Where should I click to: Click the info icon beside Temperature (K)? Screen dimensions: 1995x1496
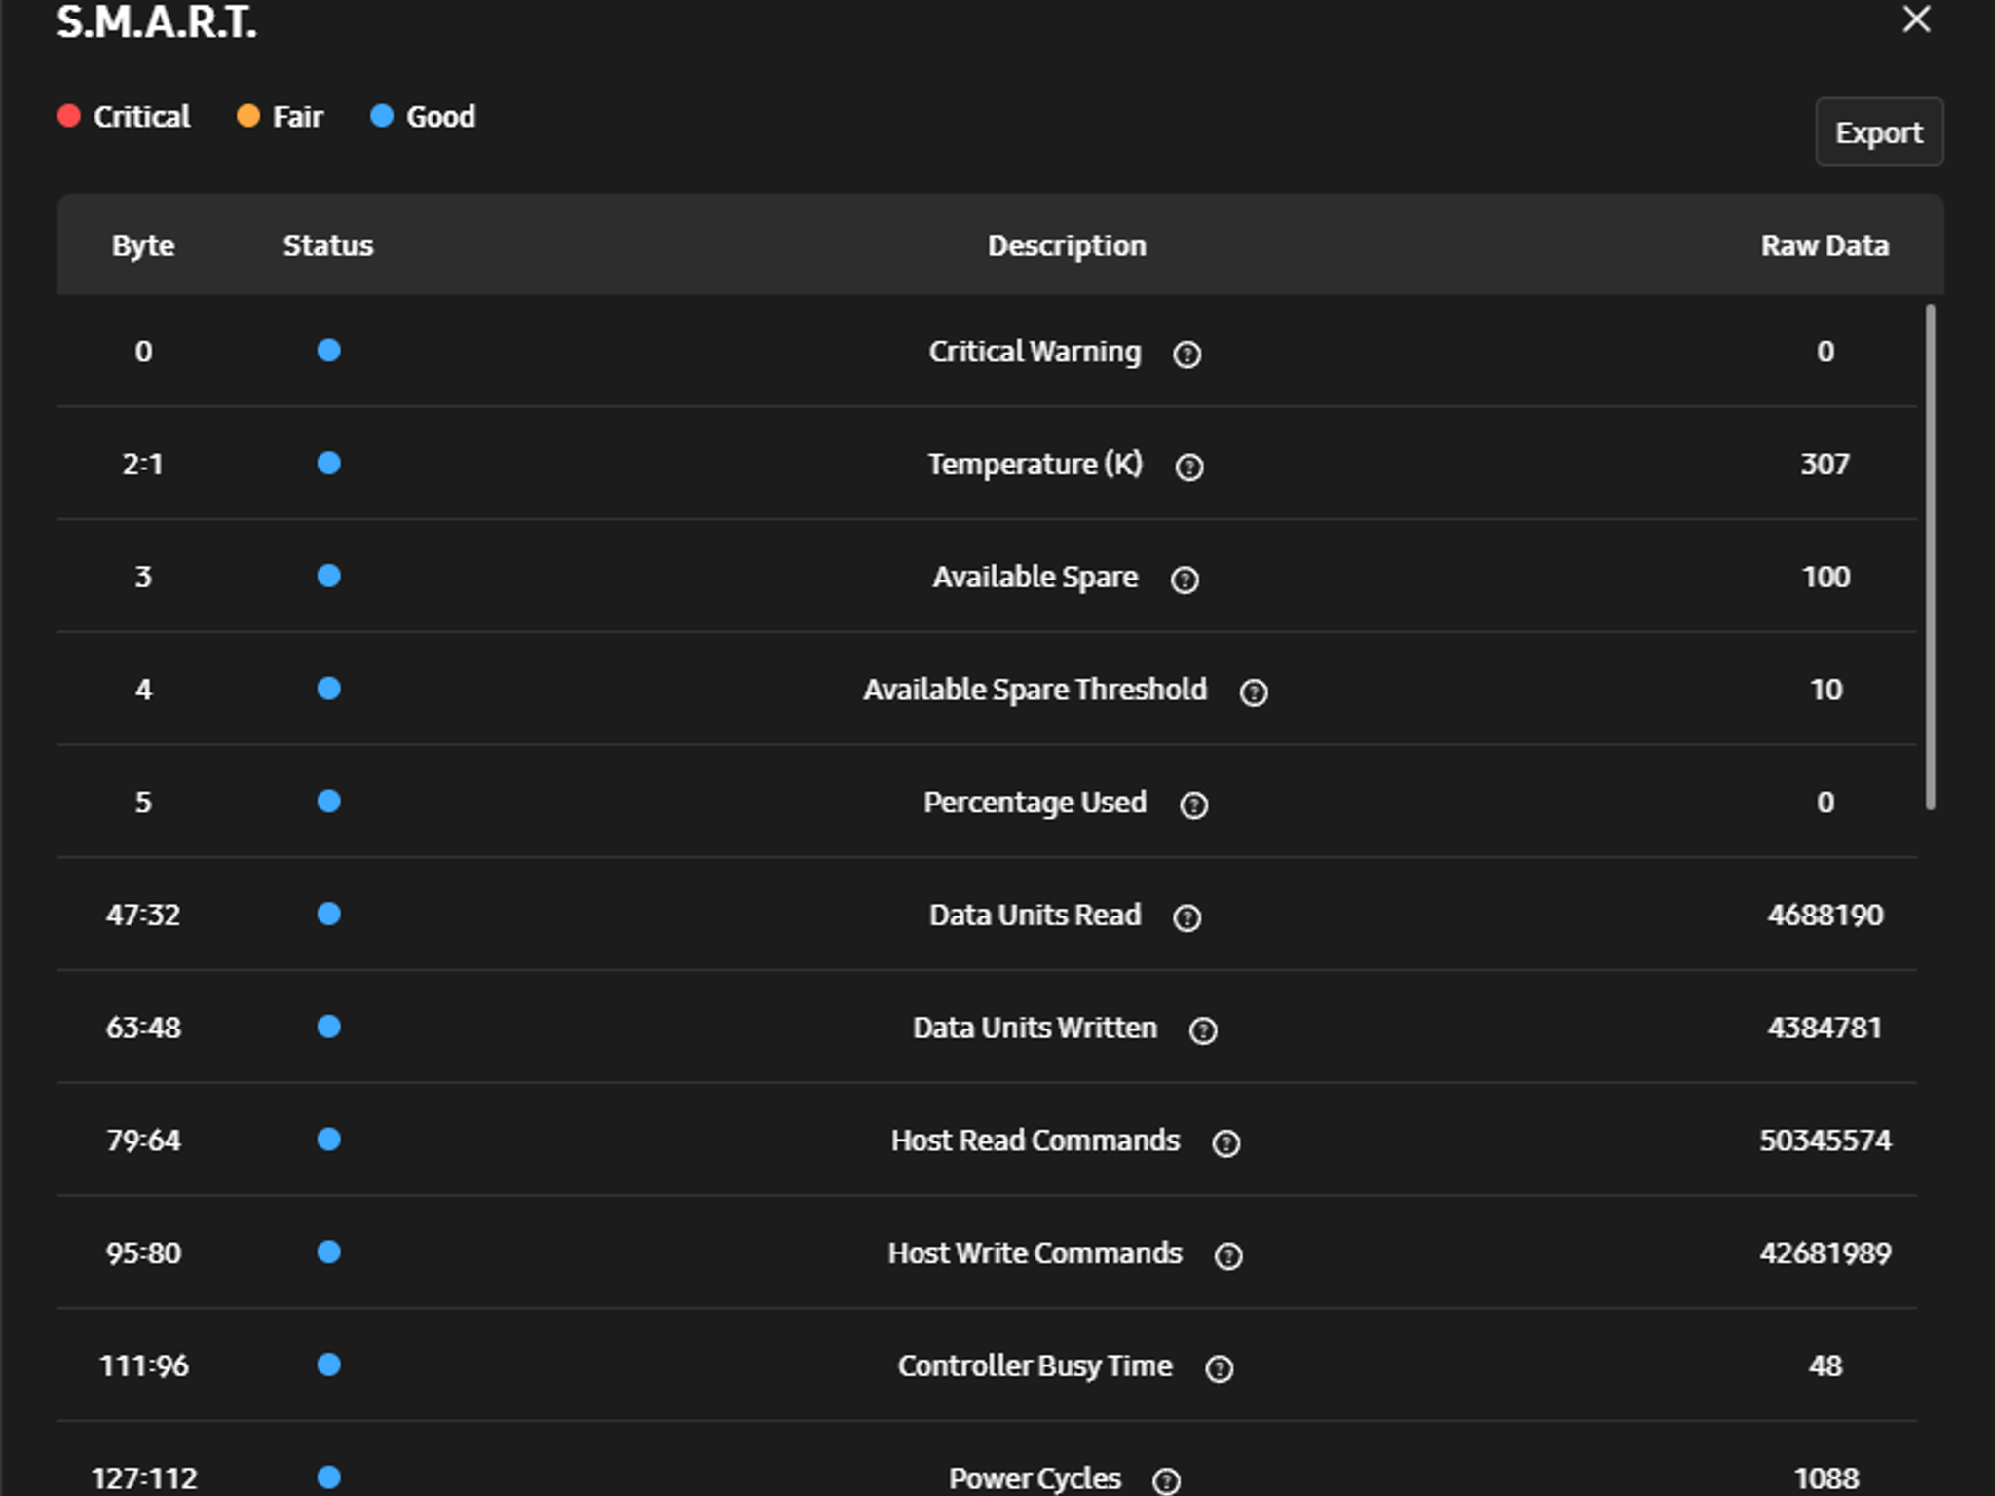[x=1188, y=467]
